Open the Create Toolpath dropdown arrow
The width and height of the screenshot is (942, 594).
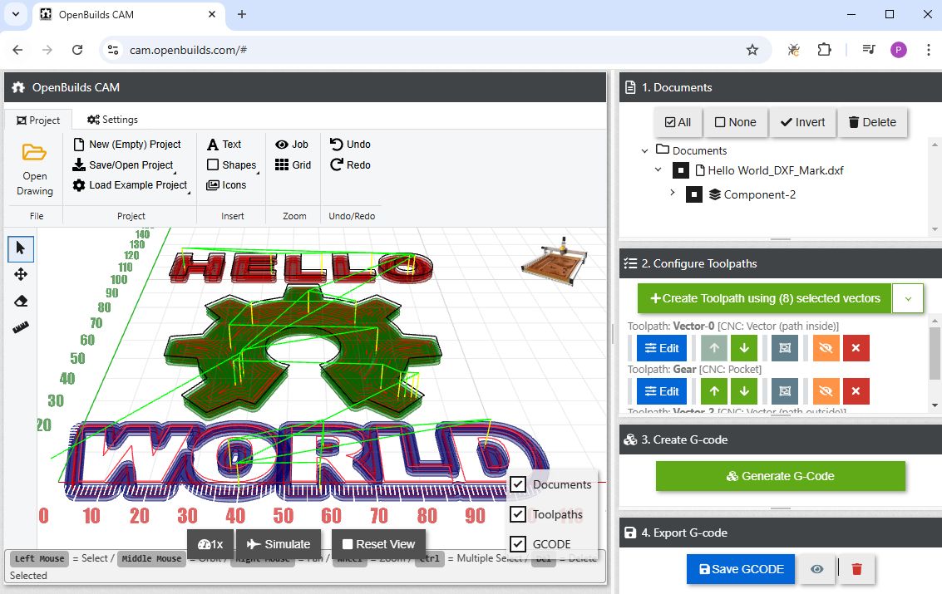(909, 297)
